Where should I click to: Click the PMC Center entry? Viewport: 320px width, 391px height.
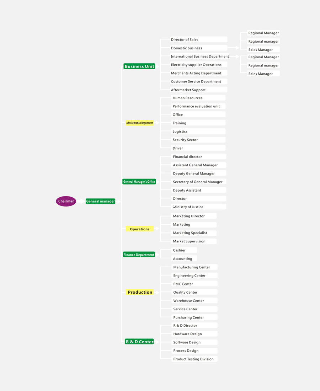point(194,284)
